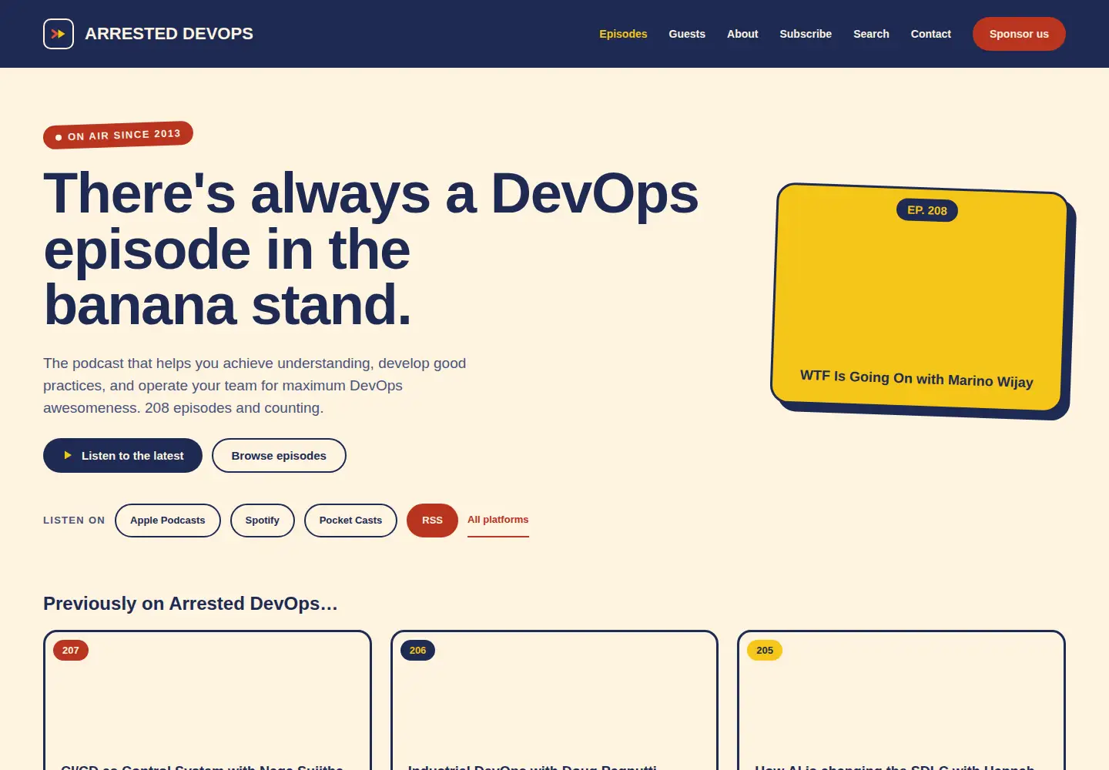Select Subscribe in the navigation
The height and width of the screenshot is (770, 1109).
(x=806, y=34)
